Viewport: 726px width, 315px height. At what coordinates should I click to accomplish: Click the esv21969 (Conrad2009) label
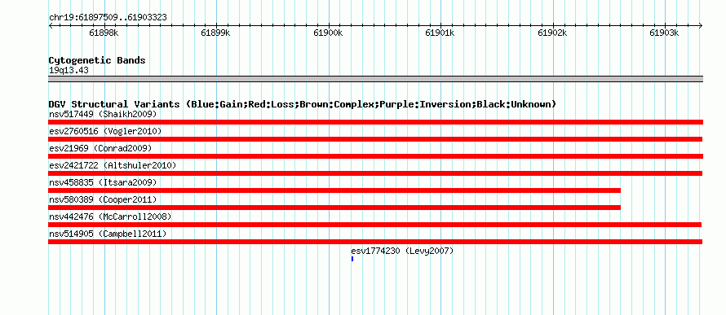pos(100,148)
